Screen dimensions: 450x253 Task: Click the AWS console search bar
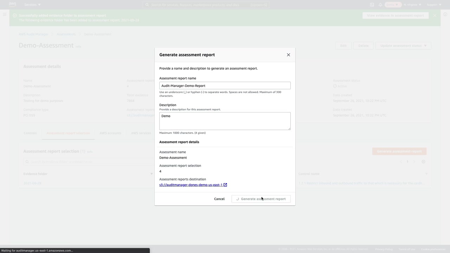[x=206, y=5]
